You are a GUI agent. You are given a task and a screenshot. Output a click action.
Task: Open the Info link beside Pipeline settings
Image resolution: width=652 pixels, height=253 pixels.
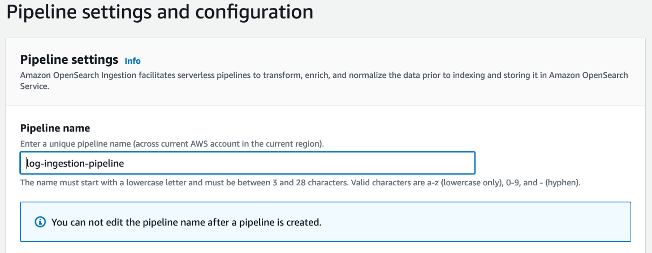click(x=133, y=61)
